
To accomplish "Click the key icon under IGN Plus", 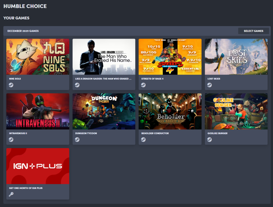I will pyautogui.click(x=11, y=194).
